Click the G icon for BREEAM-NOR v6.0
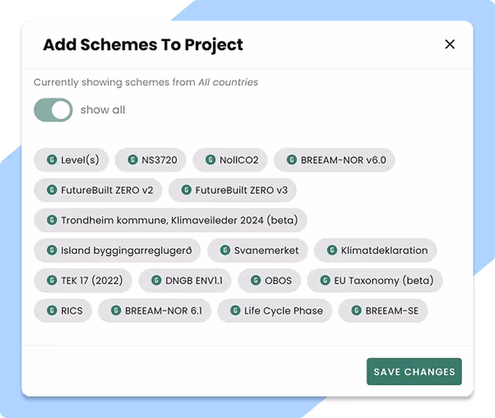This screenshot has height=418, width=495. pyautogui.click(x=292, y=160)
